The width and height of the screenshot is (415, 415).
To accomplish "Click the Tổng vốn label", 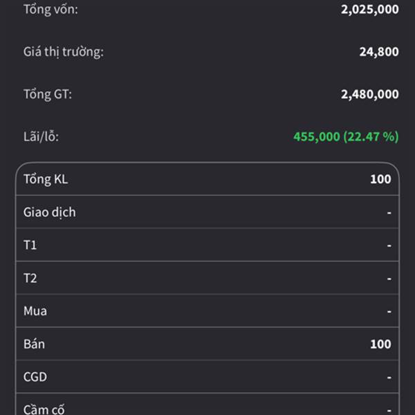I will point(50,10).
